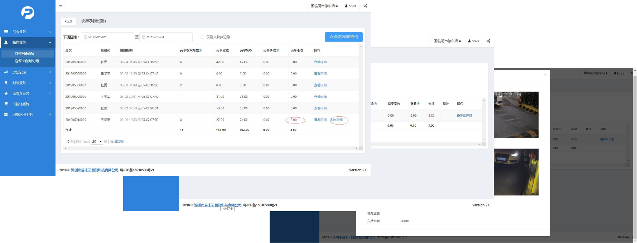Click the calendar icon in the end date field
This screenshot has width=637, height=243.
pos(144,37)
